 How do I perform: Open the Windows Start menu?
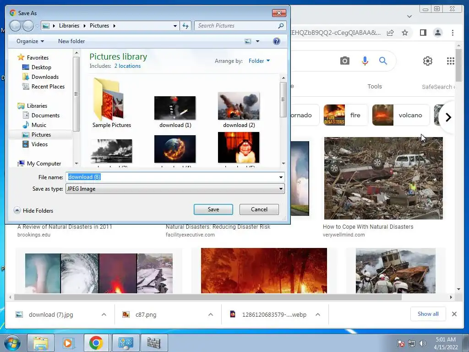(x=12, y=343)
